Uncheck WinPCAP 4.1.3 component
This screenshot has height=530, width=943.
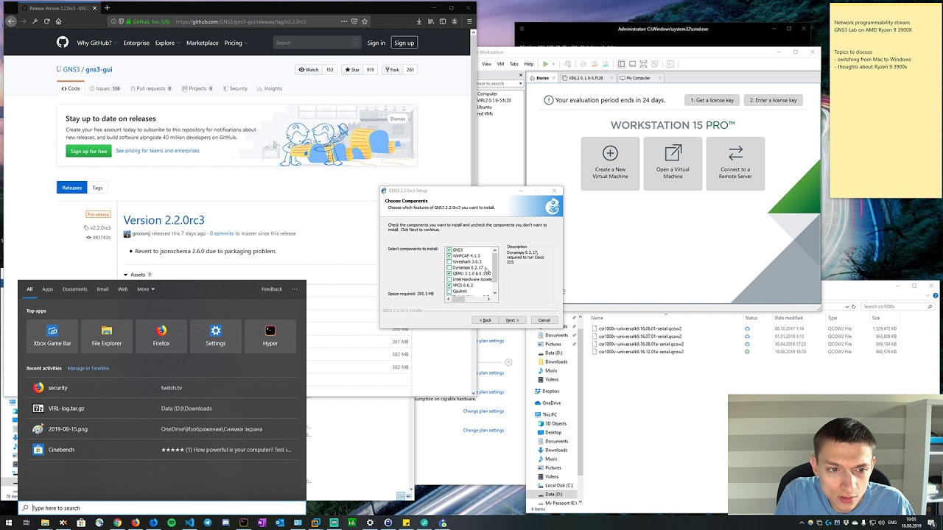coord(449,256)
